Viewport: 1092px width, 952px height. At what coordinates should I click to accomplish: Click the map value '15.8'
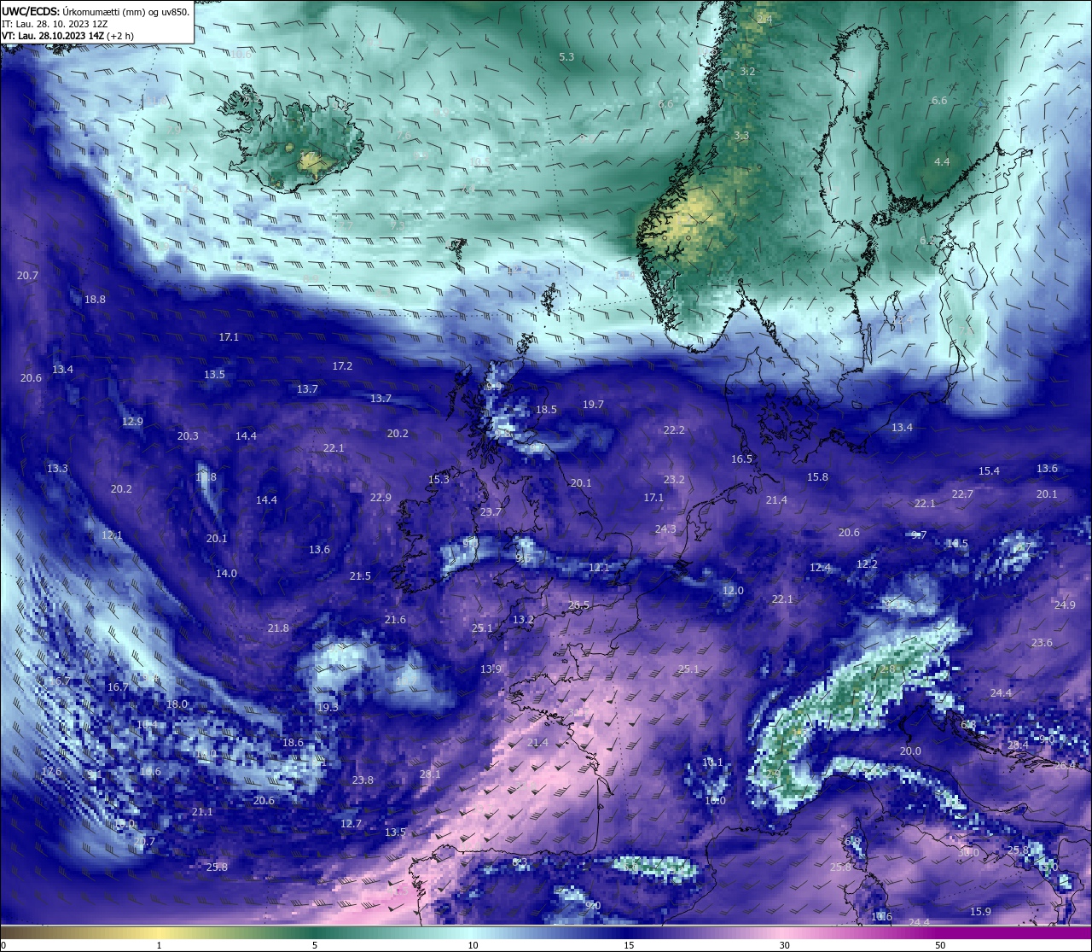tap(817, 477)
